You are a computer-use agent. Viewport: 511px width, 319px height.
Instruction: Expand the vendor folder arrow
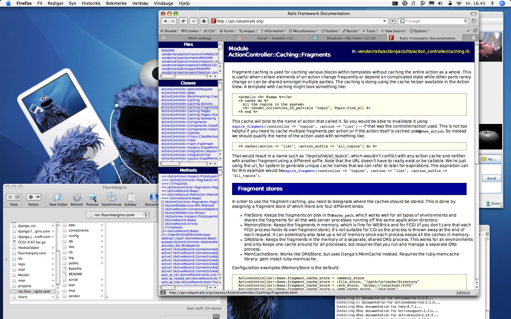click(x=102, y=296)
